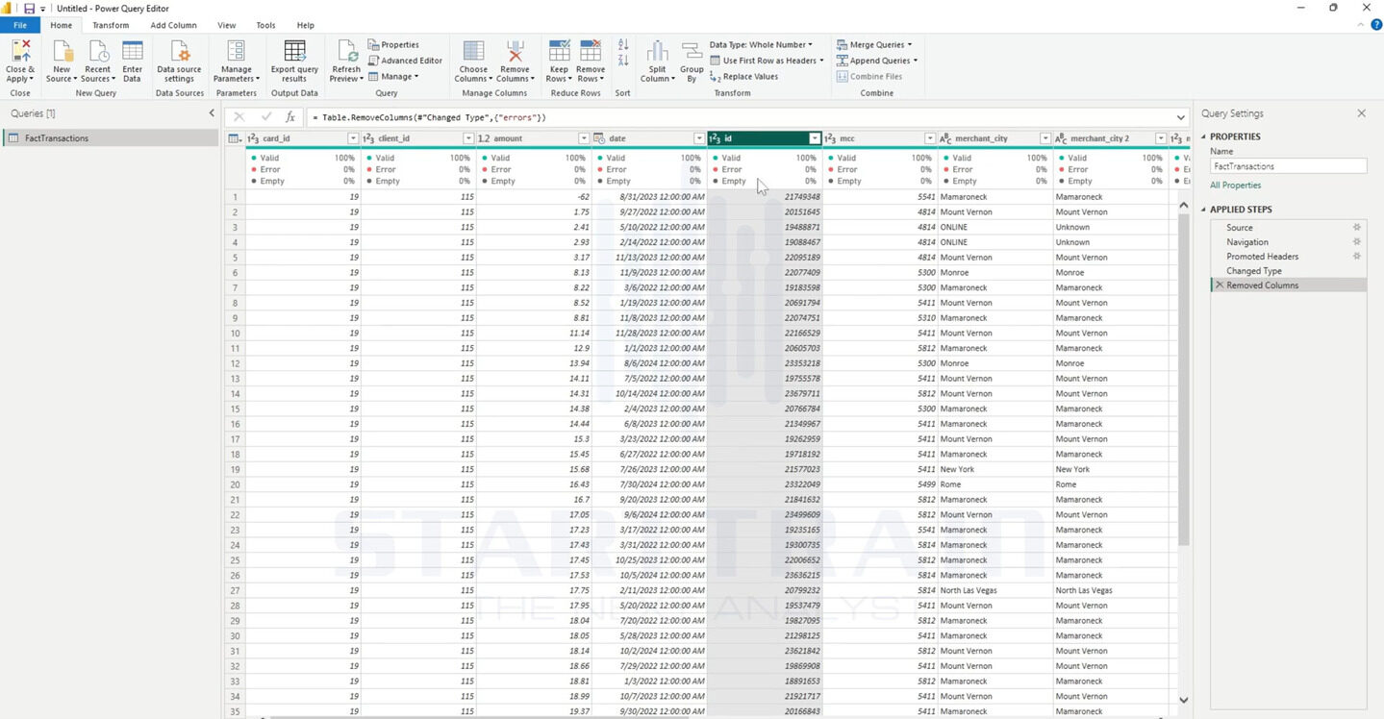Open the View tab
Screen dimensions: 1384x719
click(x=227, y=25)
